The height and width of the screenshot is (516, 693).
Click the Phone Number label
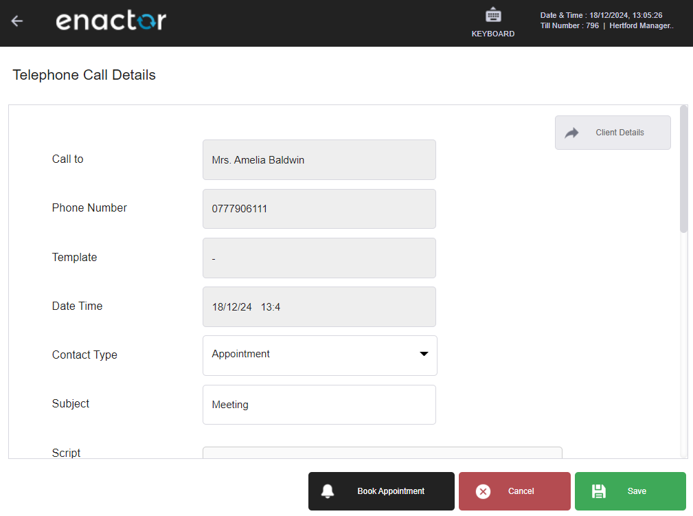point(89,207)
